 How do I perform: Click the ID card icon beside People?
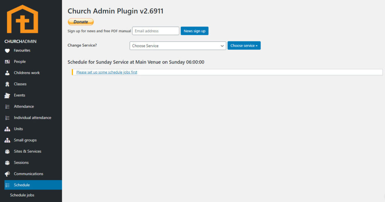(7, 62)
